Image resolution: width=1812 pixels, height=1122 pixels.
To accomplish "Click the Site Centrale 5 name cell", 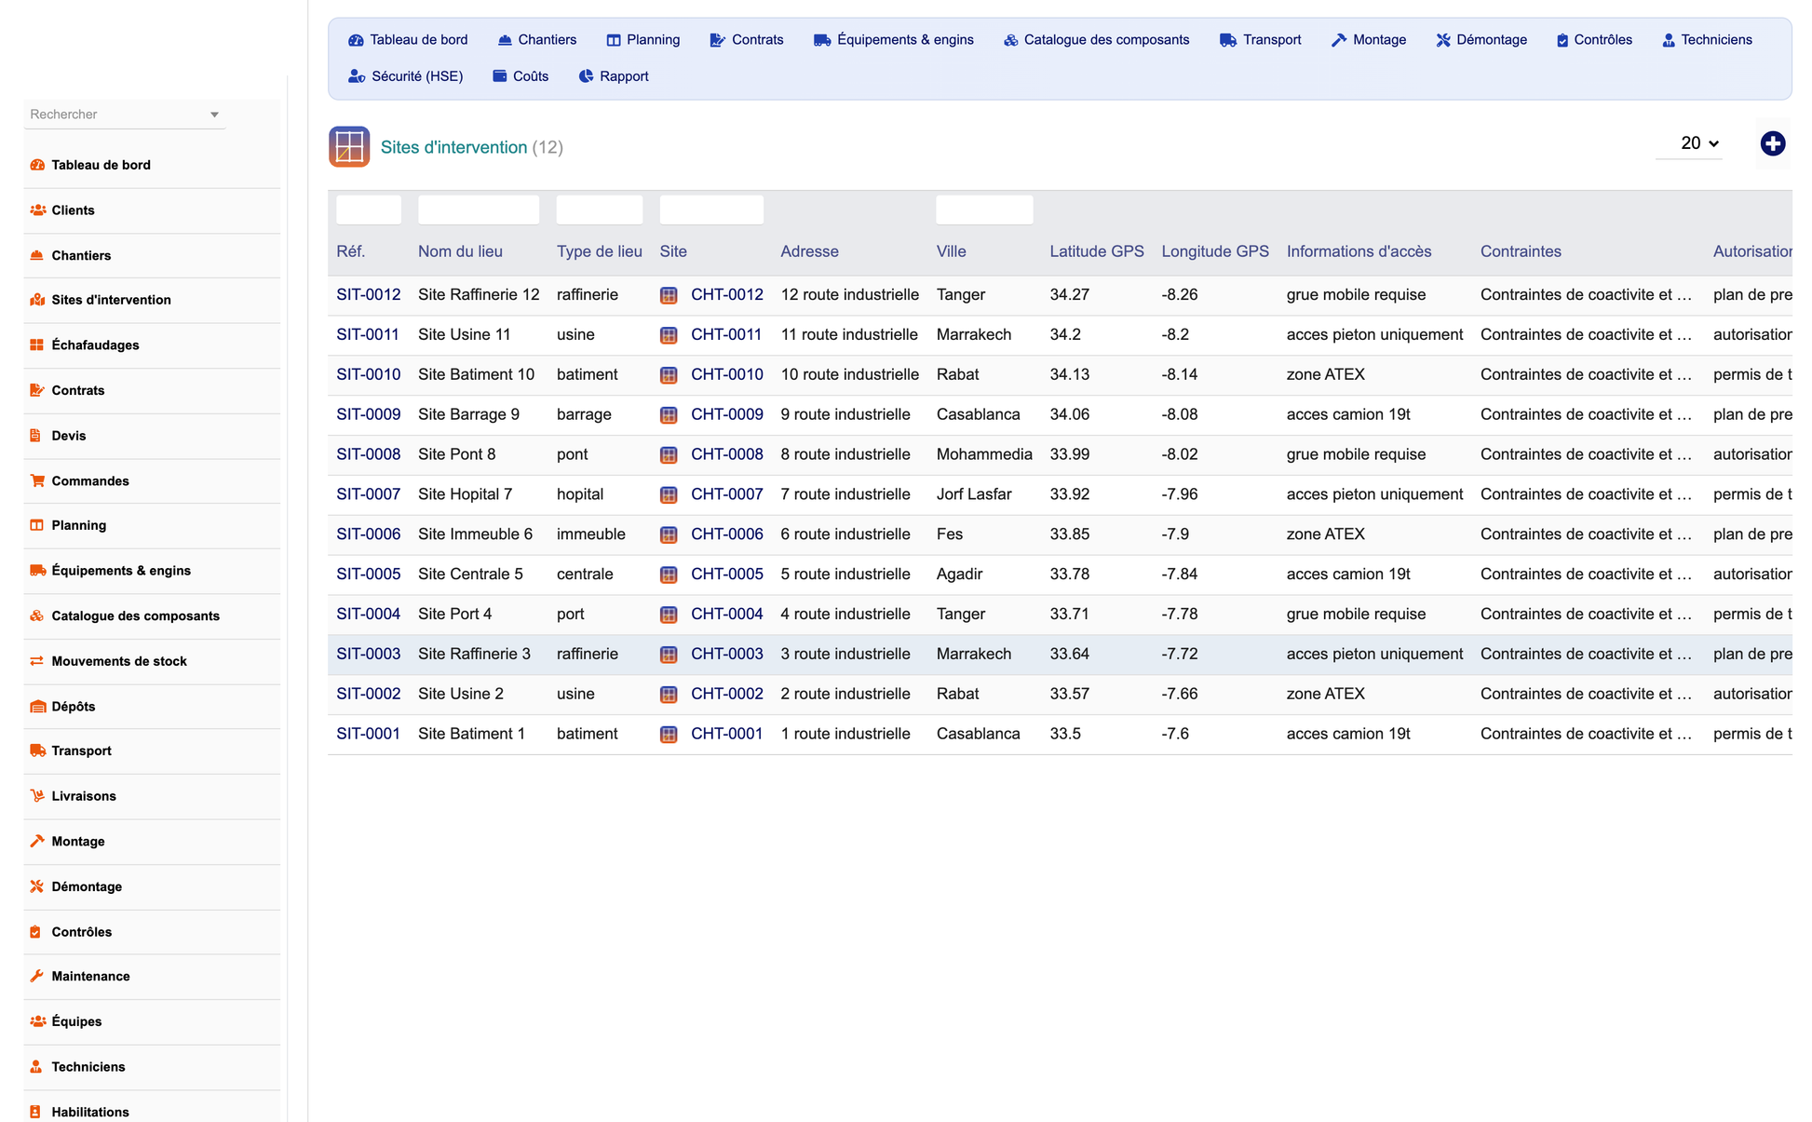I will point(470,575).
